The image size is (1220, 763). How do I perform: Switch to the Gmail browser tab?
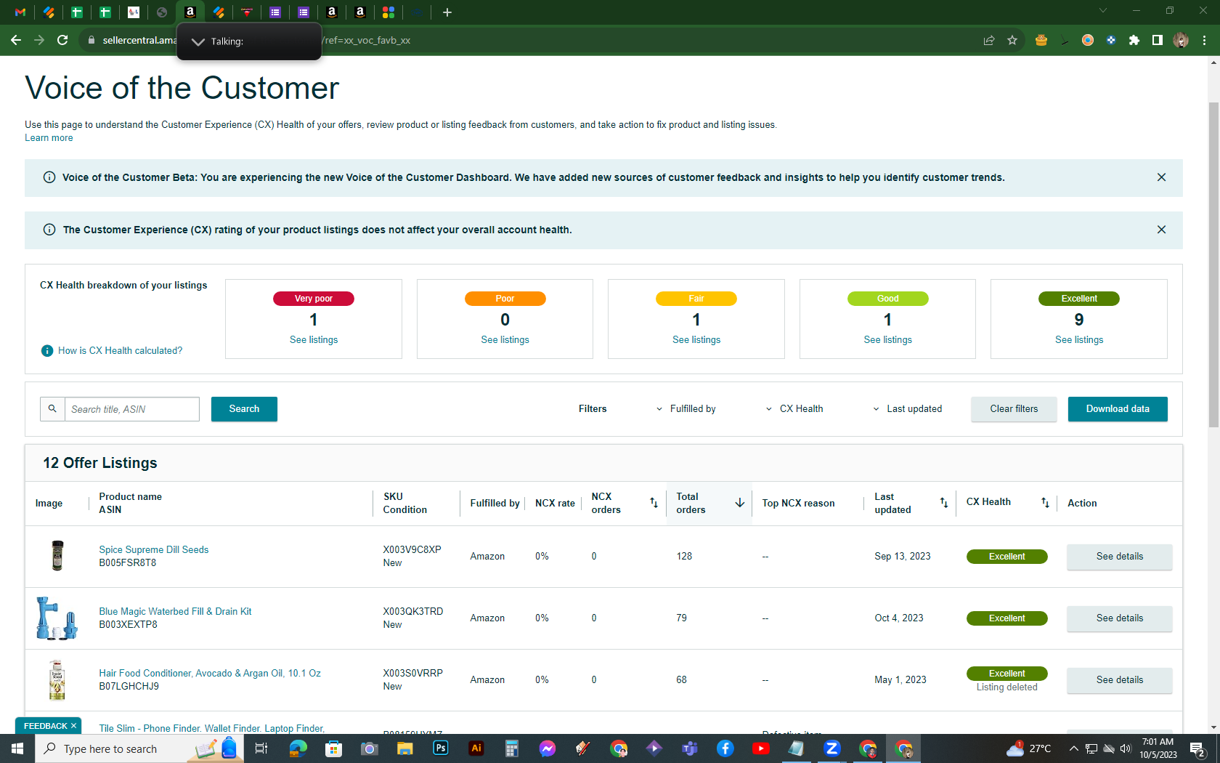point(20,12)
